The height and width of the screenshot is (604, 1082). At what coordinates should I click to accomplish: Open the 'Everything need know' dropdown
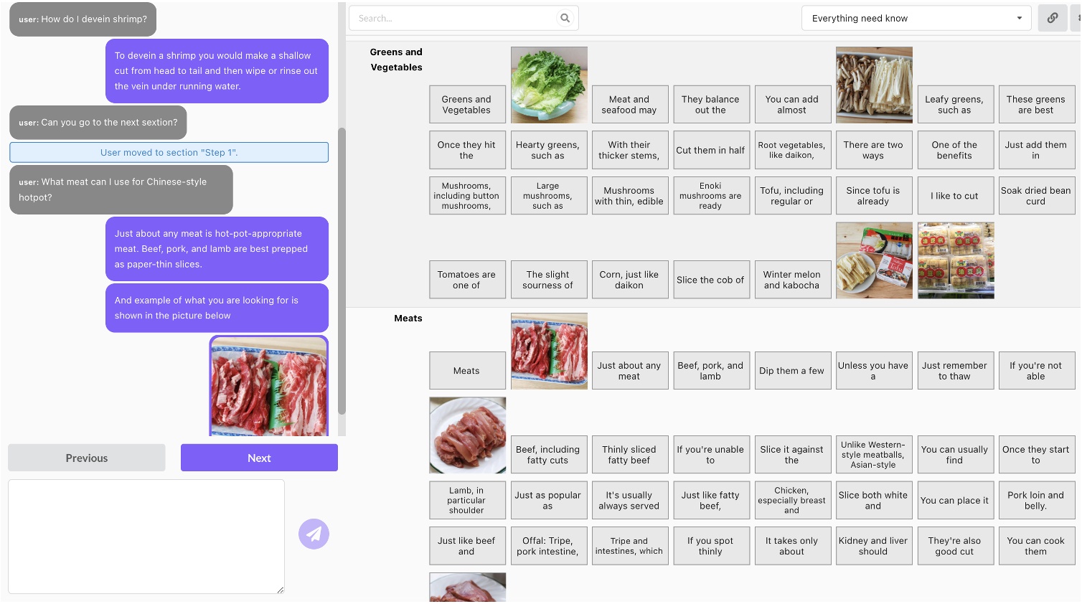[x=916, y=18]
